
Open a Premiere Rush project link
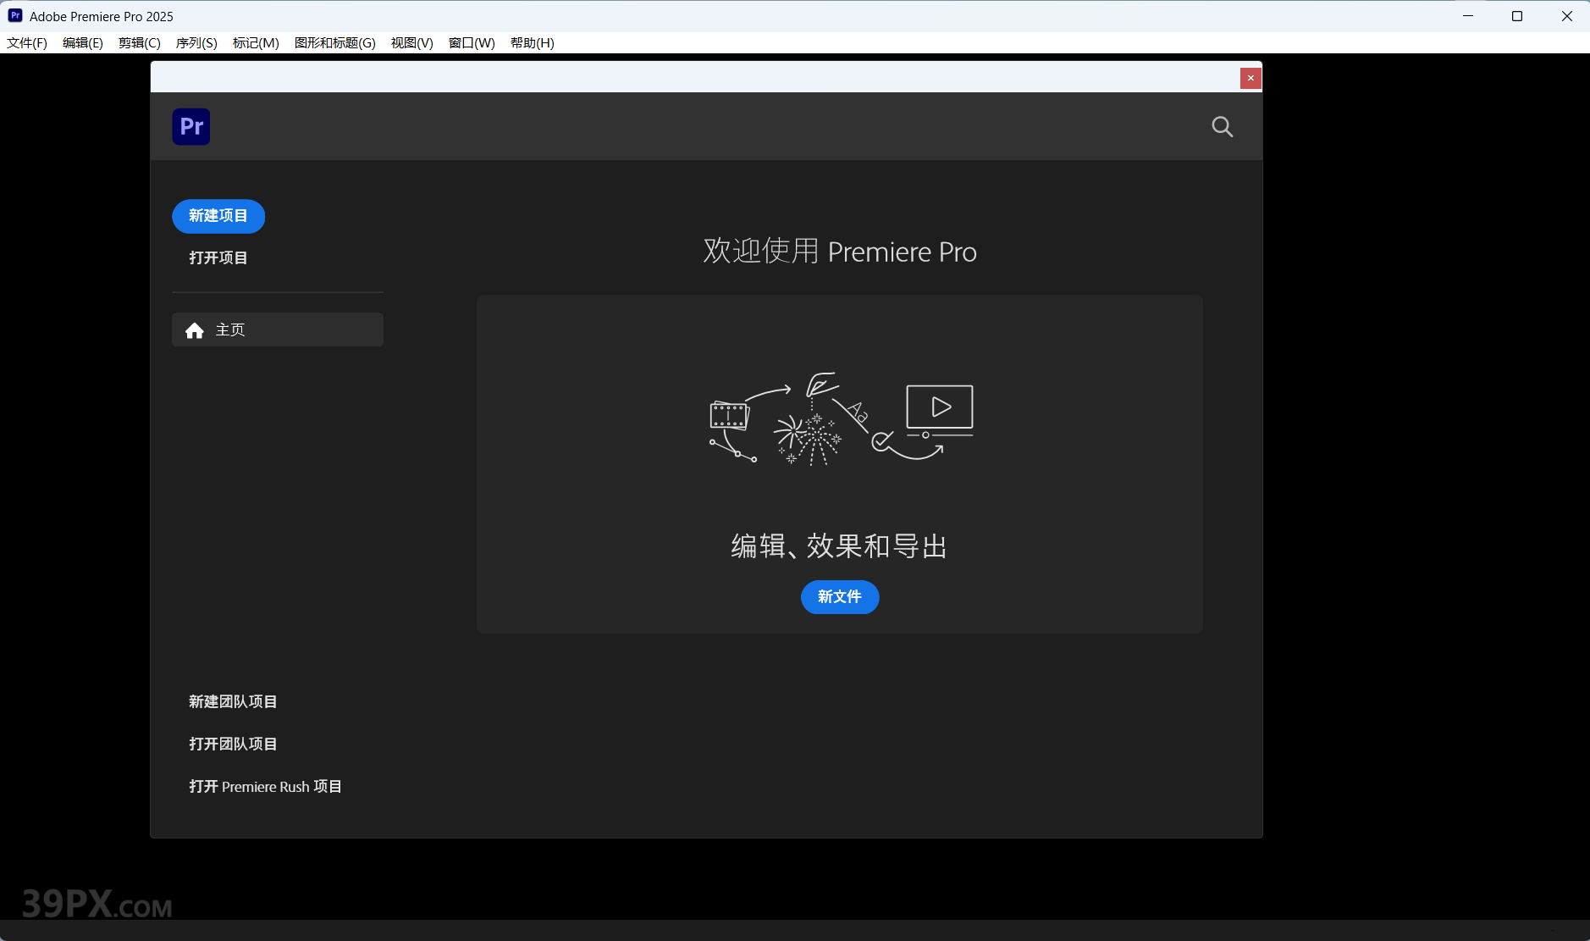265,786
